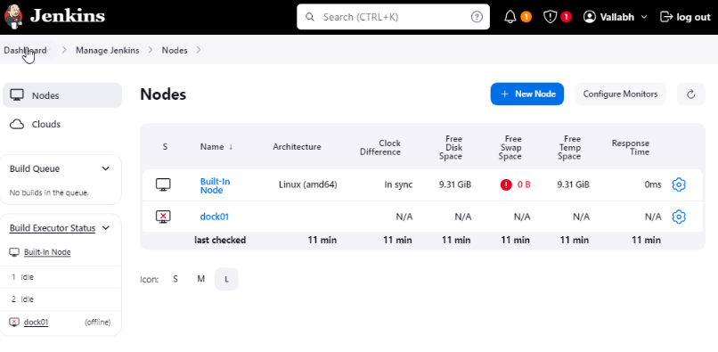Click the refresh status icon button
Image resolution: width=718 pixels, height=352 pixels.
[691, 94]
